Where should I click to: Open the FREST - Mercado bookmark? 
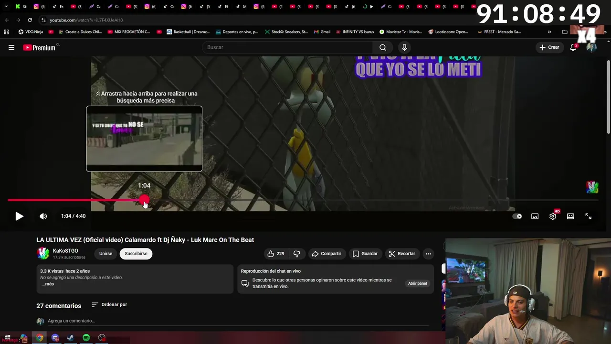499,32
